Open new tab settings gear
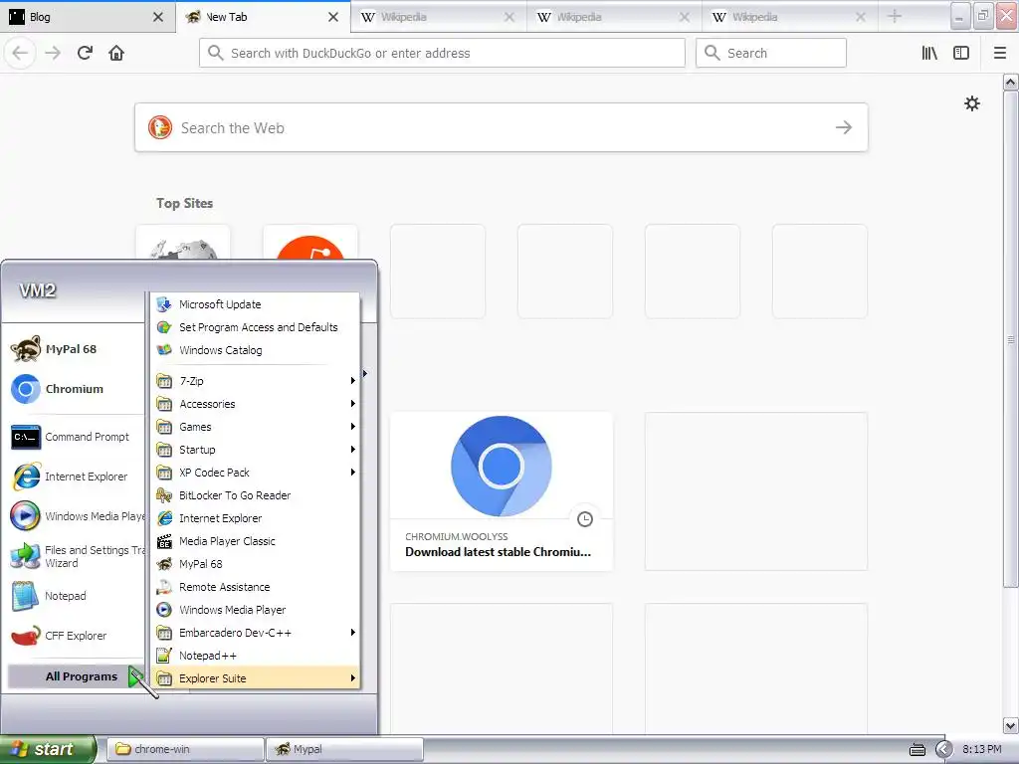Image resolution: width=1019 pixels, height=764 pixels. point(971,103)
